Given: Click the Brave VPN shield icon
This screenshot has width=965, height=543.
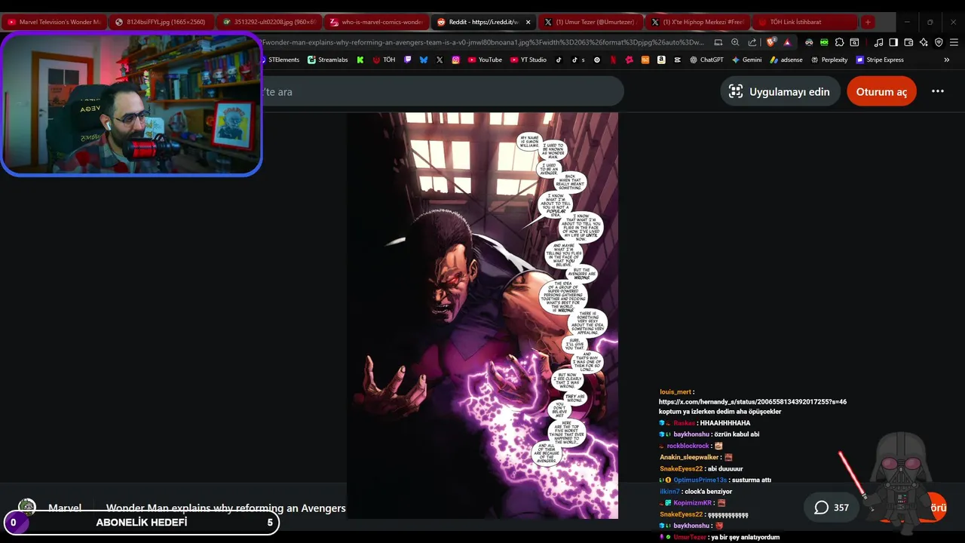Looking at the screenshot, I should click(x=939, y=42).
